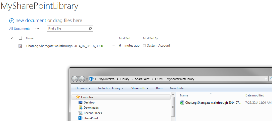Sort list by Modified column
272x121 pixels.
(x=125, y=38)
